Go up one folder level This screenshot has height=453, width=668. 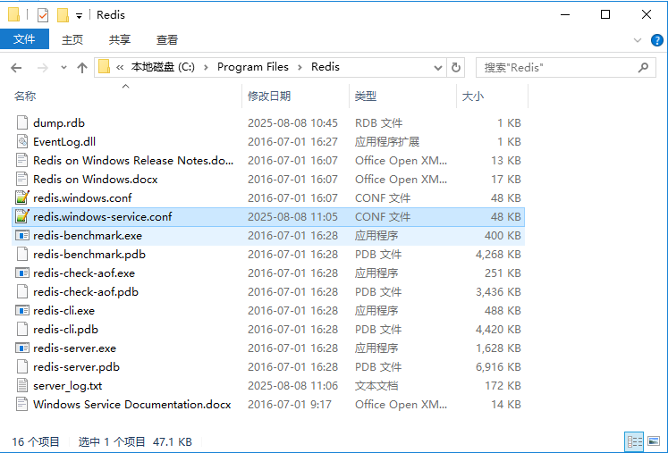click(x=81, y=67)
